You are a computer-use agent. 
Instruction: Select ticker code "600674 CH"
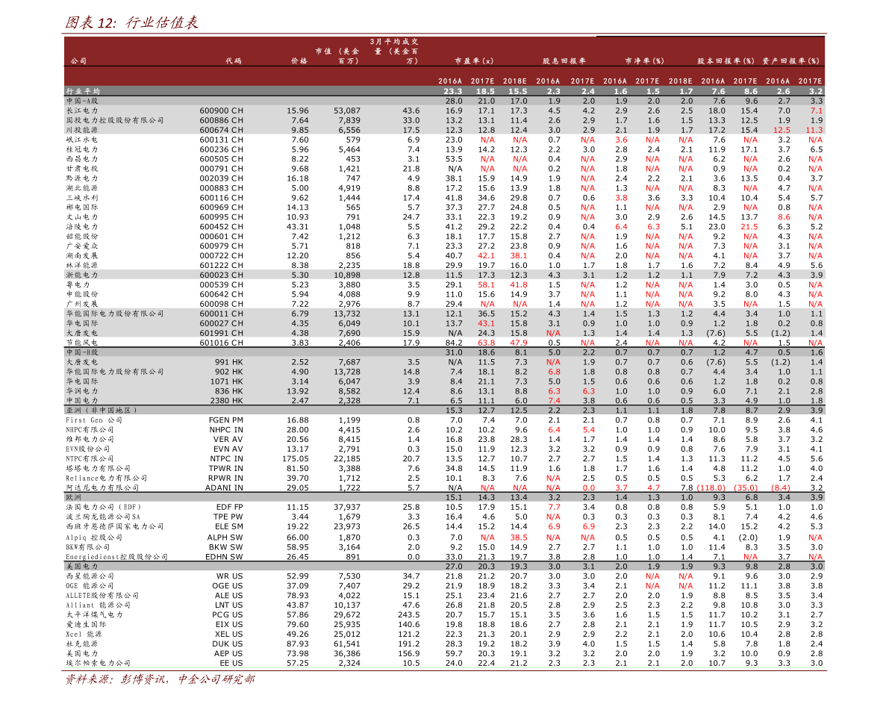[221, 130]
